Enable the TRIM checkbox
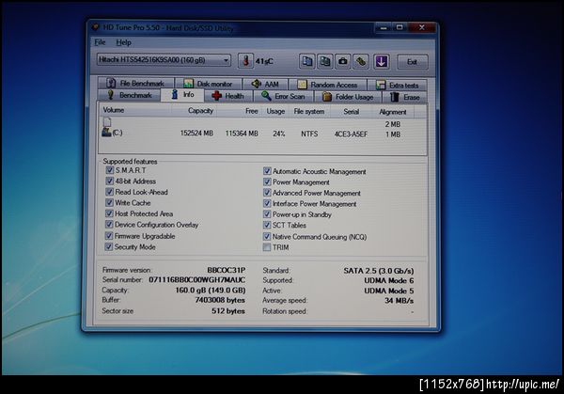Image resolution: width=564 pixels, height=394 pixels. 267,247
